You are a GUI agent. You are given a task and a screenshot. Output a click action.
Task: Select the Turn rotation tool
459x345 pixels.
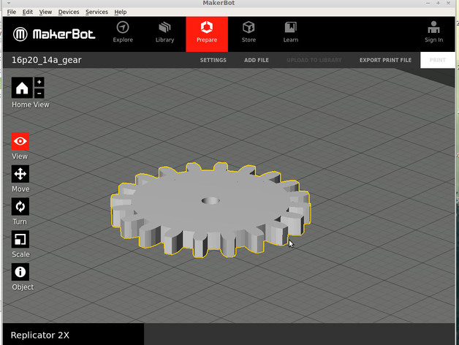click(20, 206)
